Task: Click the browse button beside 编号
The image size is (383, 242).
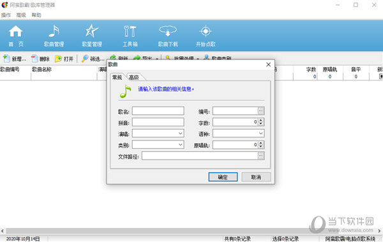Action: click(x=261, y=110)
